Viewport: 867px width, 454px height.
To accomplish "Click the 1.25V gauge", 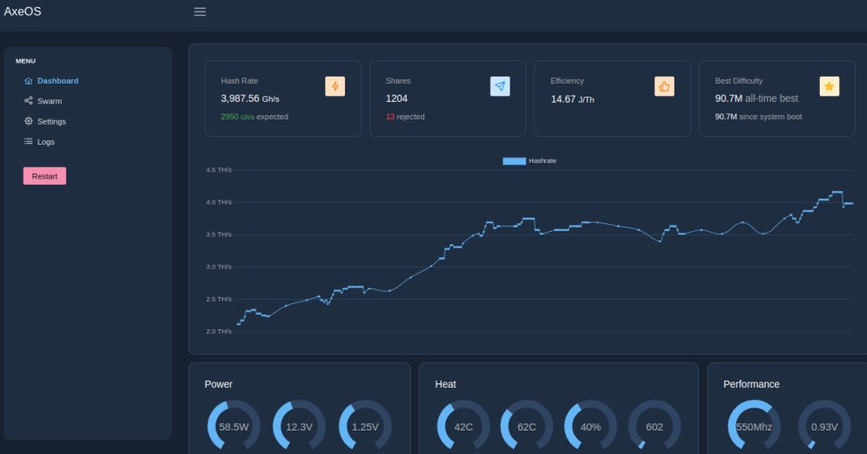I will coord(365,426).
